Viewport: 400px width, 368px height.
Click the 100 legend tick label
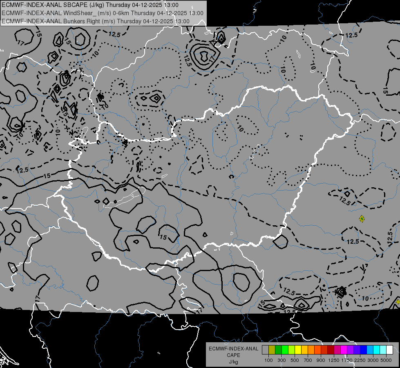pos(268,360)
